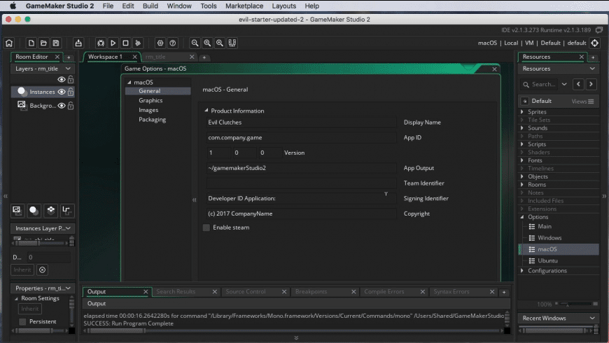Create new instance layer icon
The height and width of the screenshot is (343, 609).
(34, 211)
